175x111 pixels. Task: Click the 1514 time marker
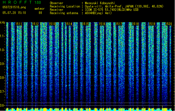[69, 24]
